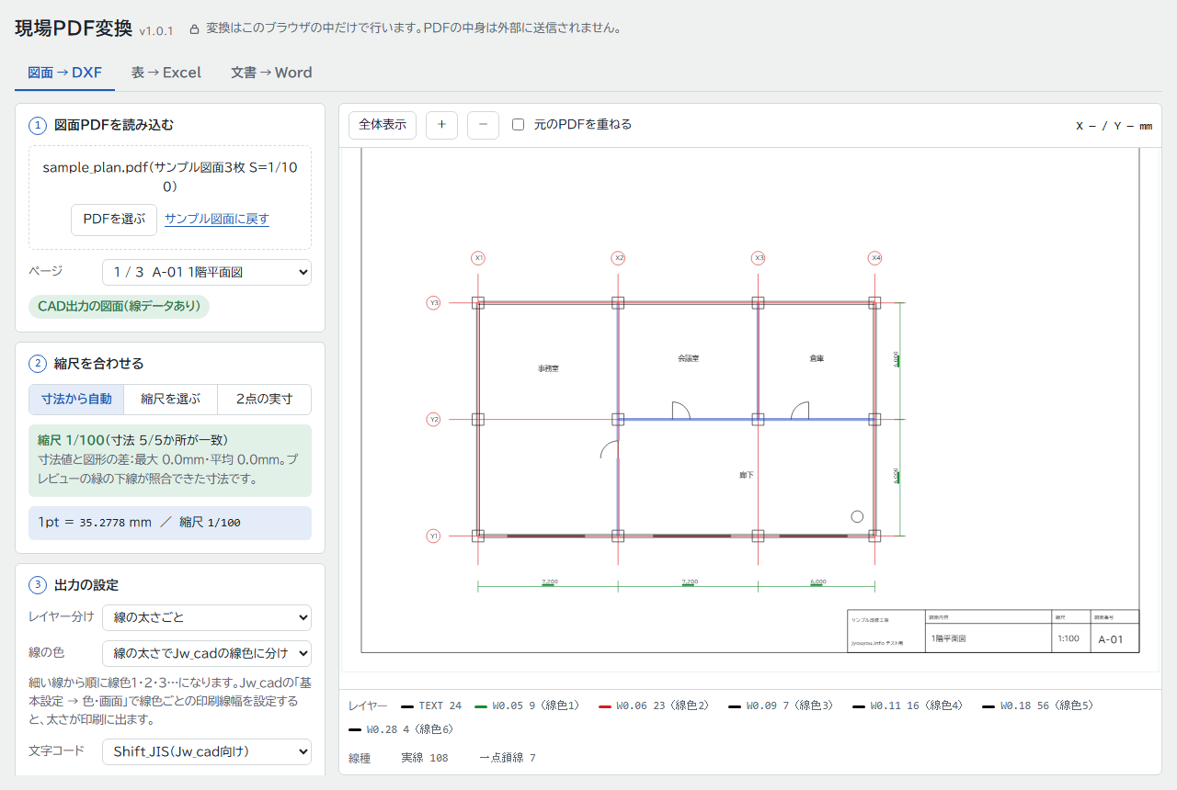Open the 線の色 dropdown
The height and width of the screenshot is (790, 1177).
coord(207,653)
